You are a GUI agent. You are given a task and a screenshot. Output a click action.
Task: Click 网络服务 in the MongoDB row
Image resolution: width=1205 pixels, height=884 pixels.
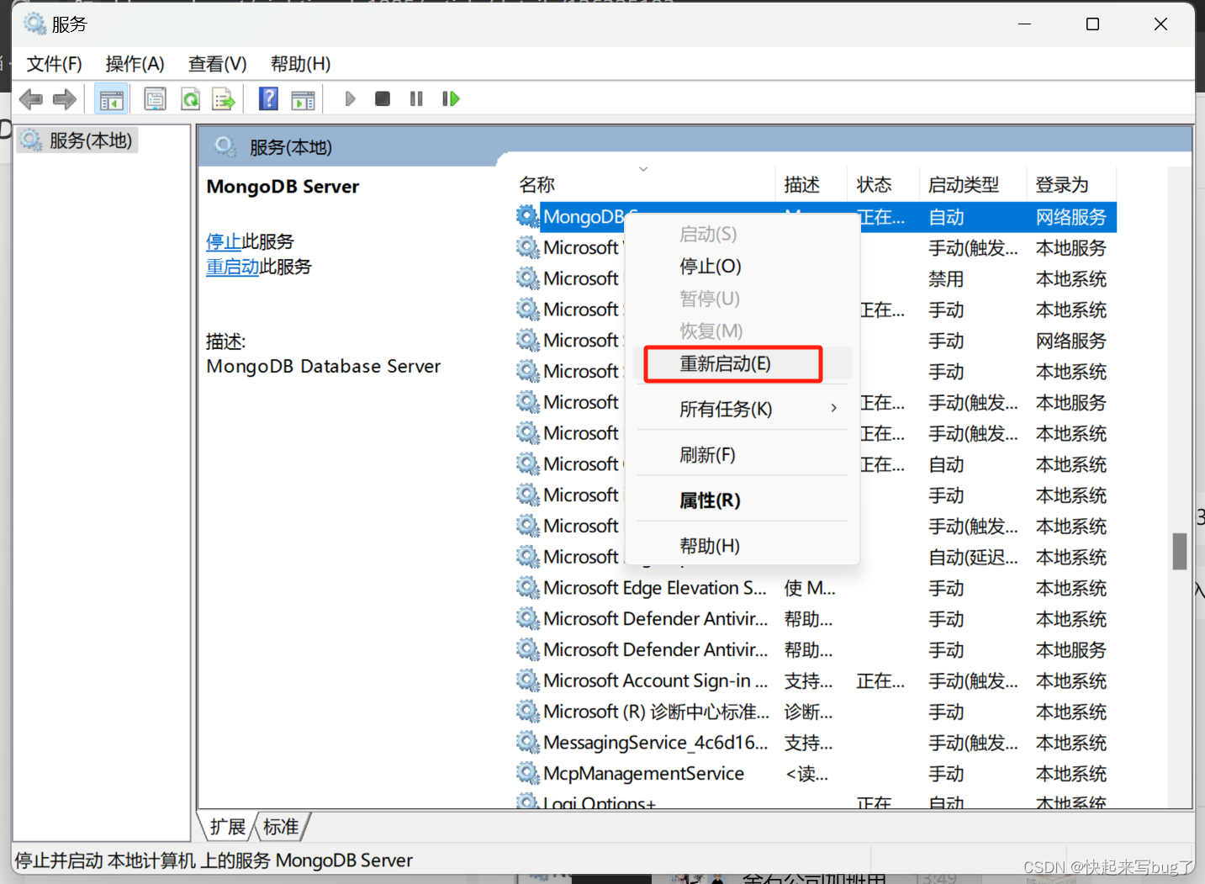(x=1070, y=217)
